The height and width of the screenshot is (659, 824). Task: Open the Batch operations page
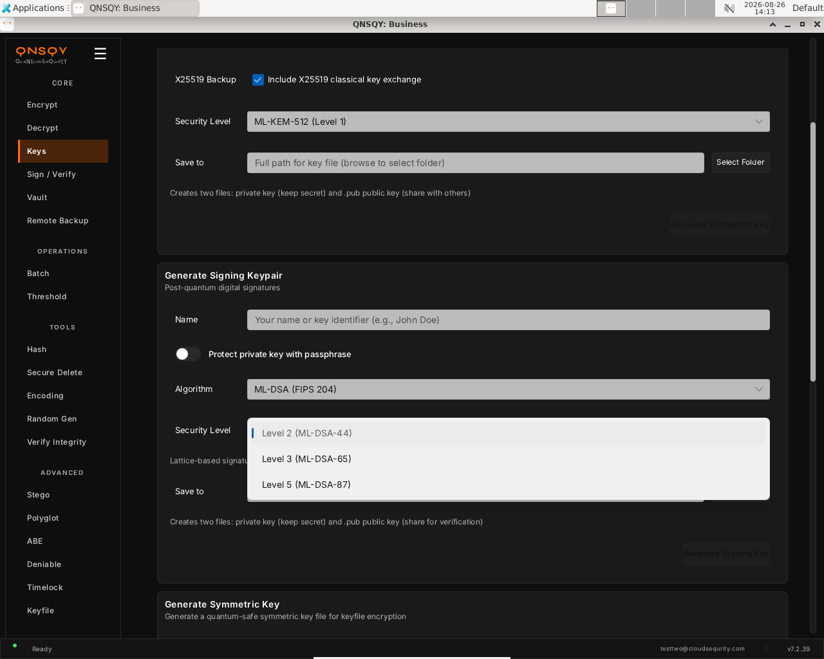point(63,274)
